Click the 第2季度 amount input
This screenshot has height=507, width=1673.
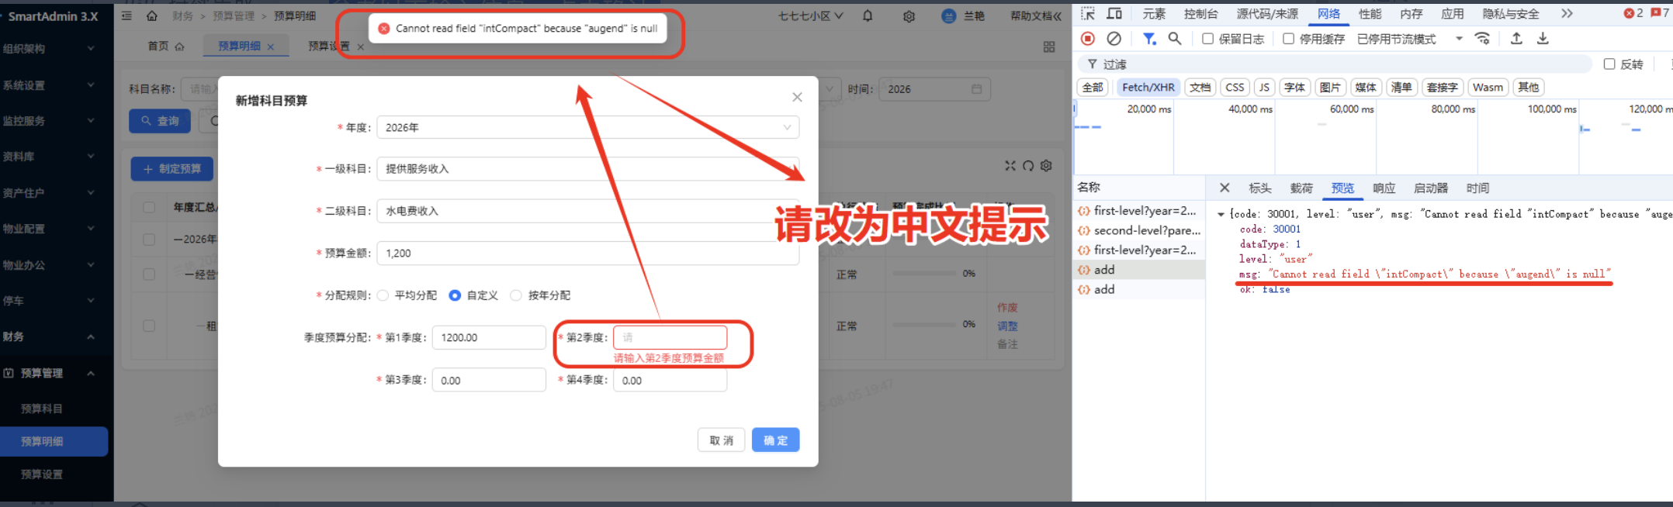point(670,337)
